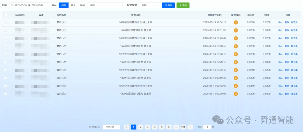Click level 2 badge in 10:02:40 row
Viewport: 303px width, 132px height.
236,70
